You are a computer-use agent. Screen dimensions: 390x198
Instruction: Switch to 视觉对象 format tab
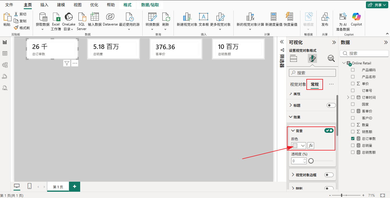pos(298,84)
